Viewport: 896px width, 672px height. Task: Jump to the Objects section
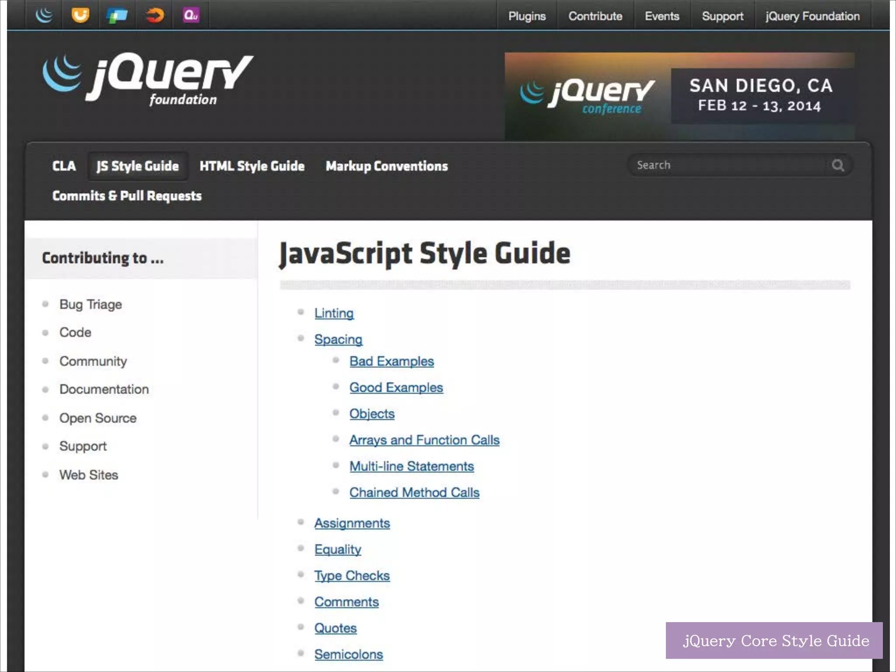tap(372, 414)
